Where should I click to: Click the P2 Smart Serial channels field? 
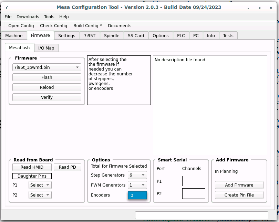[x=194, y=193]
